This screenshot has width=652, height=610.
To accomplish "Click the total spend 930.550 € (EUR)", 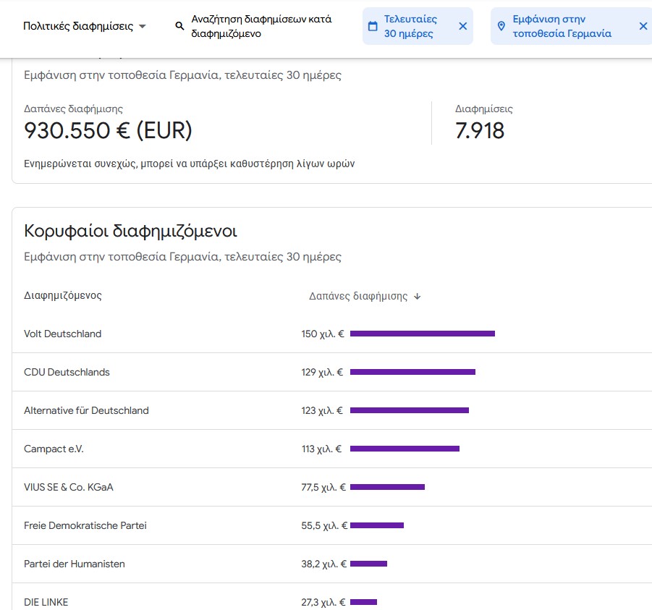I will [x=108, y=130].
